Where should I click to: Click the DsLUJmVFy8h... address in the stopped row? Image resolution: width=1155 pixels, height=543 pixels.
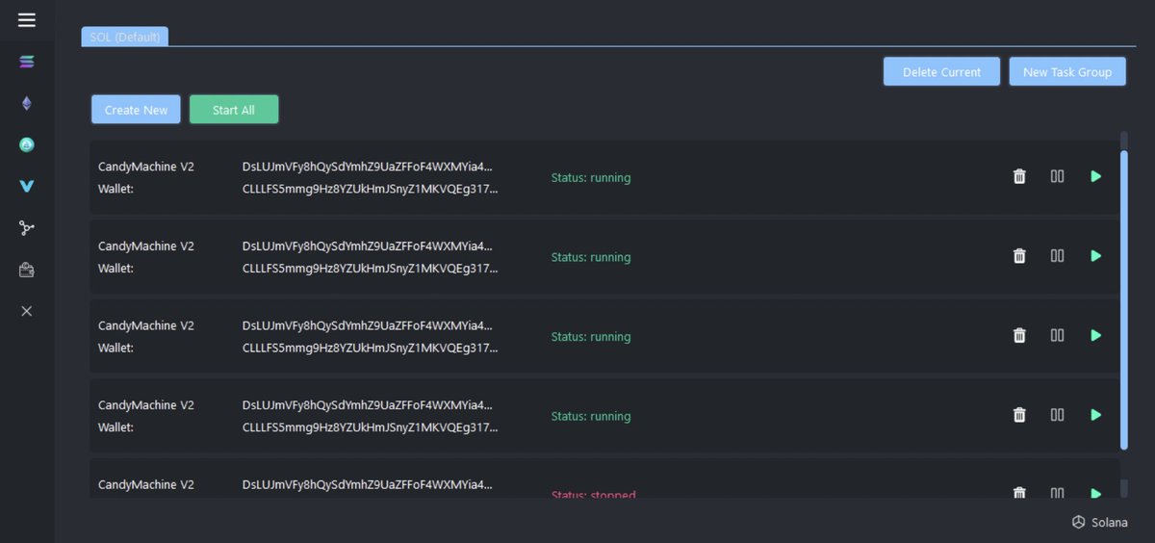coord(367,485)
